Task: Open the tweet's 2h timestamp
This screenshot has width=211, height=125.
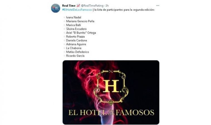Action: point(107,6)
